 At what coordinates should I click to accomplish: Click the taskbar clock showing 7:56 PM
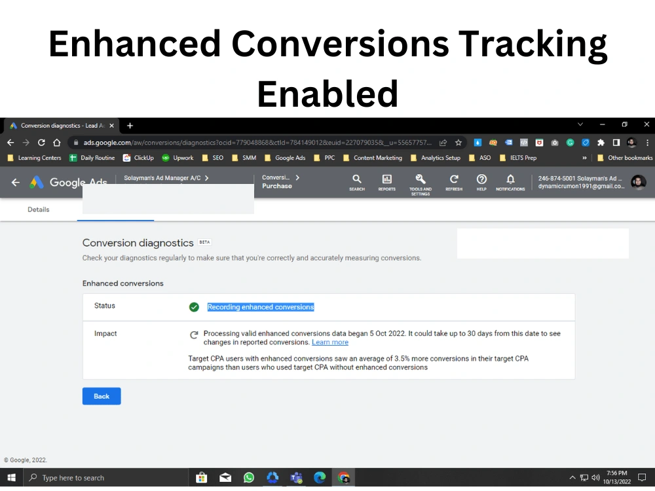617,478
